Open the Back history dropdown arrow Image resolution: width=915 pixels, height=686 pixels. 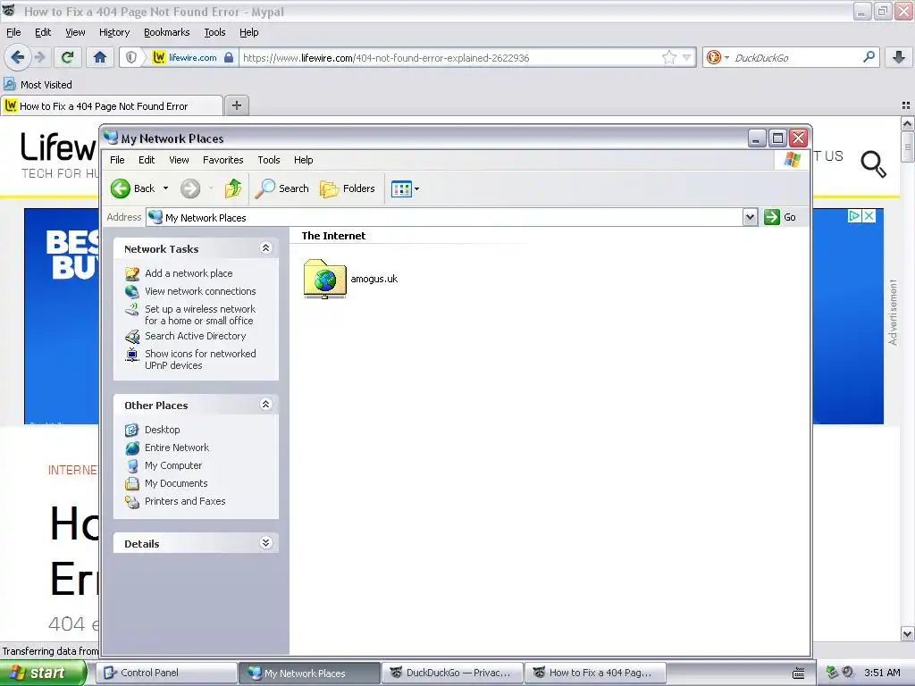coord(165,188)
